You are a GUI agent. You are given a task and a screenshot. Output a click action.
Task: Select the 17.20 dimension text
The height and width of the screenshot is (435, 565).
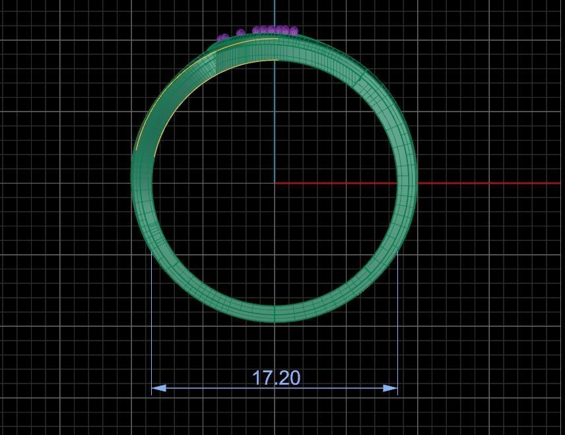276,378
